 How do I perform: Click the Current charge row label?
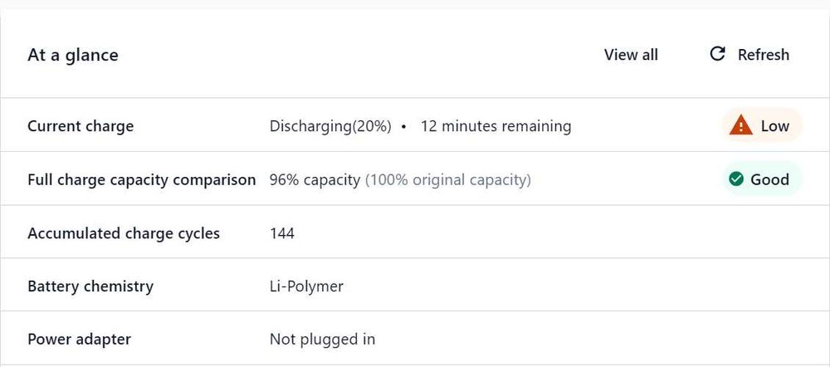point(81,126)
